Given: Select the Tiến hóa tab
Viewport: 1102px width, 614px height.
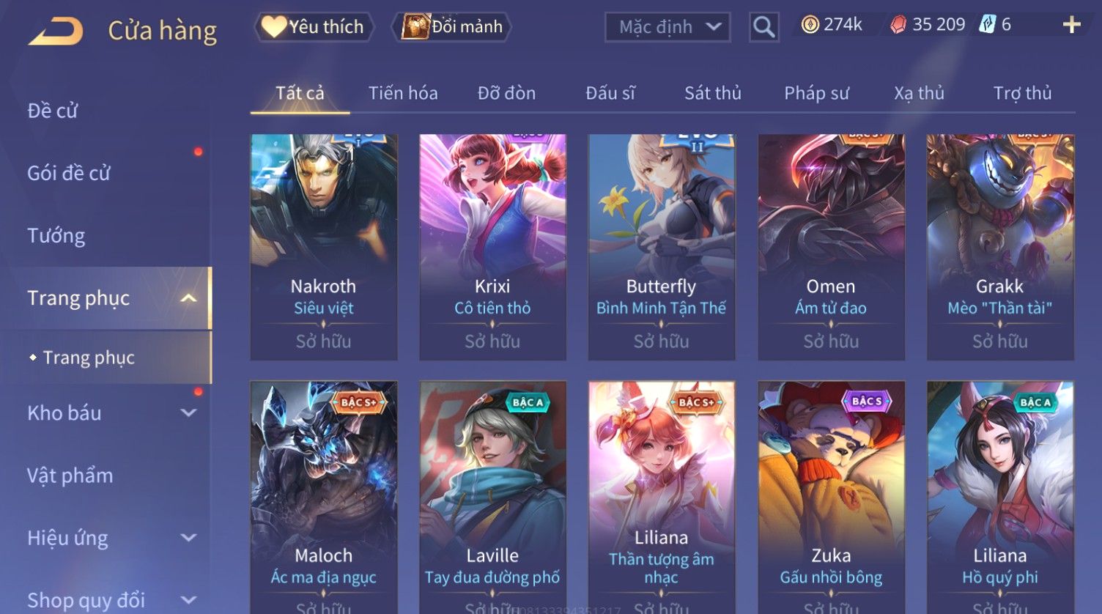Looking at the screenshot, I should click(403, 93).
